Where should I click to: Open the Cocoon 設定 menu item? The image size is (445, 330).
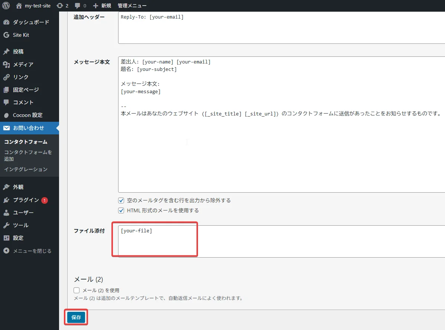point(29,115)
